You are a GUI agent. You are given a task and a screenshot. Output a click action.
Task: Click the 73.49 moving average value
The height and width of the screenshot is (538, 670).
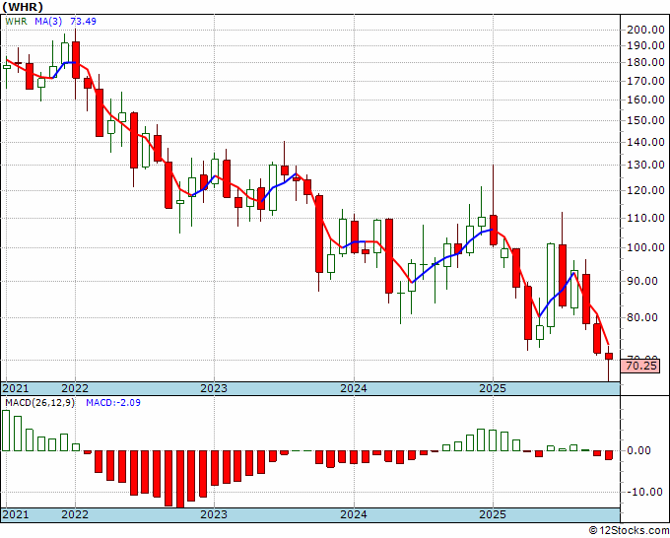point(84,21)
